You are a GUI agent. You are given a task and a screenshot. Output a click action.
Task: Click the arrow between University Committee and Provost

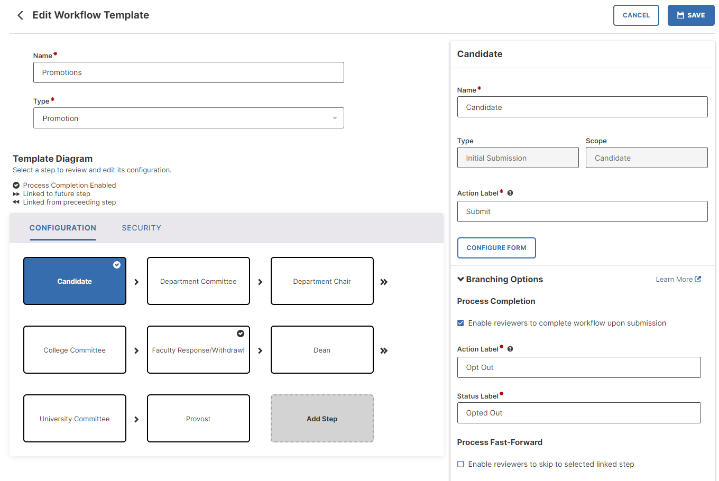point(136,418)
